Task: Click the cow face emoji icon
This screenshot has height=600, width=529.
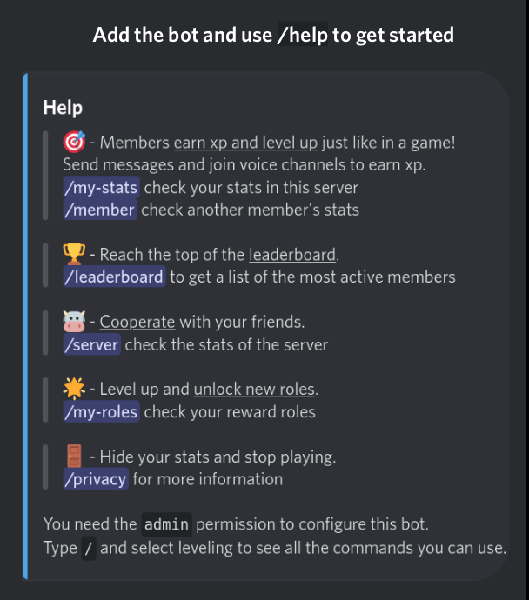Action: pos(74,322)
